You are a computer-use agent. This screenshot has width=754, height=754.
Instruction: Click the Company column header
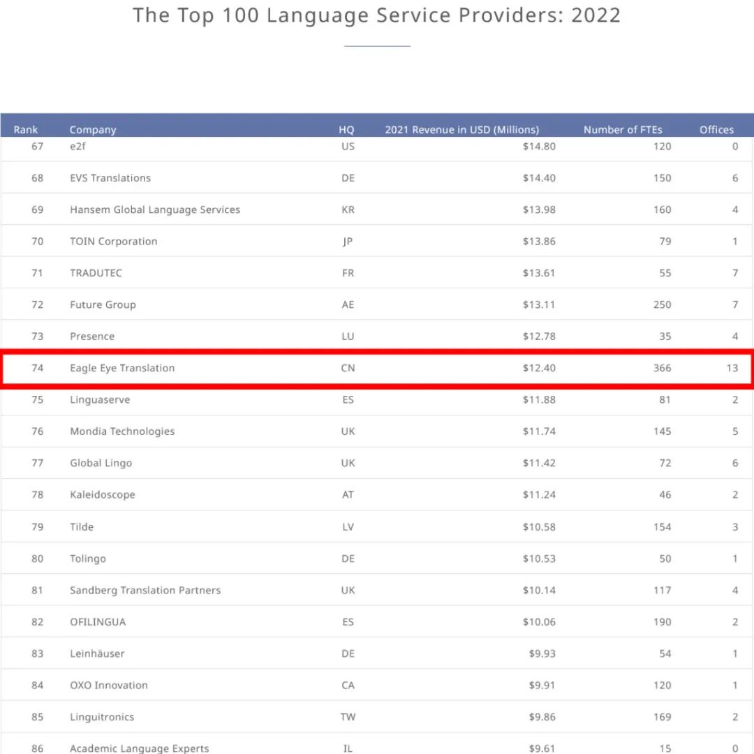pyautogui.click(x=93, y=129)
